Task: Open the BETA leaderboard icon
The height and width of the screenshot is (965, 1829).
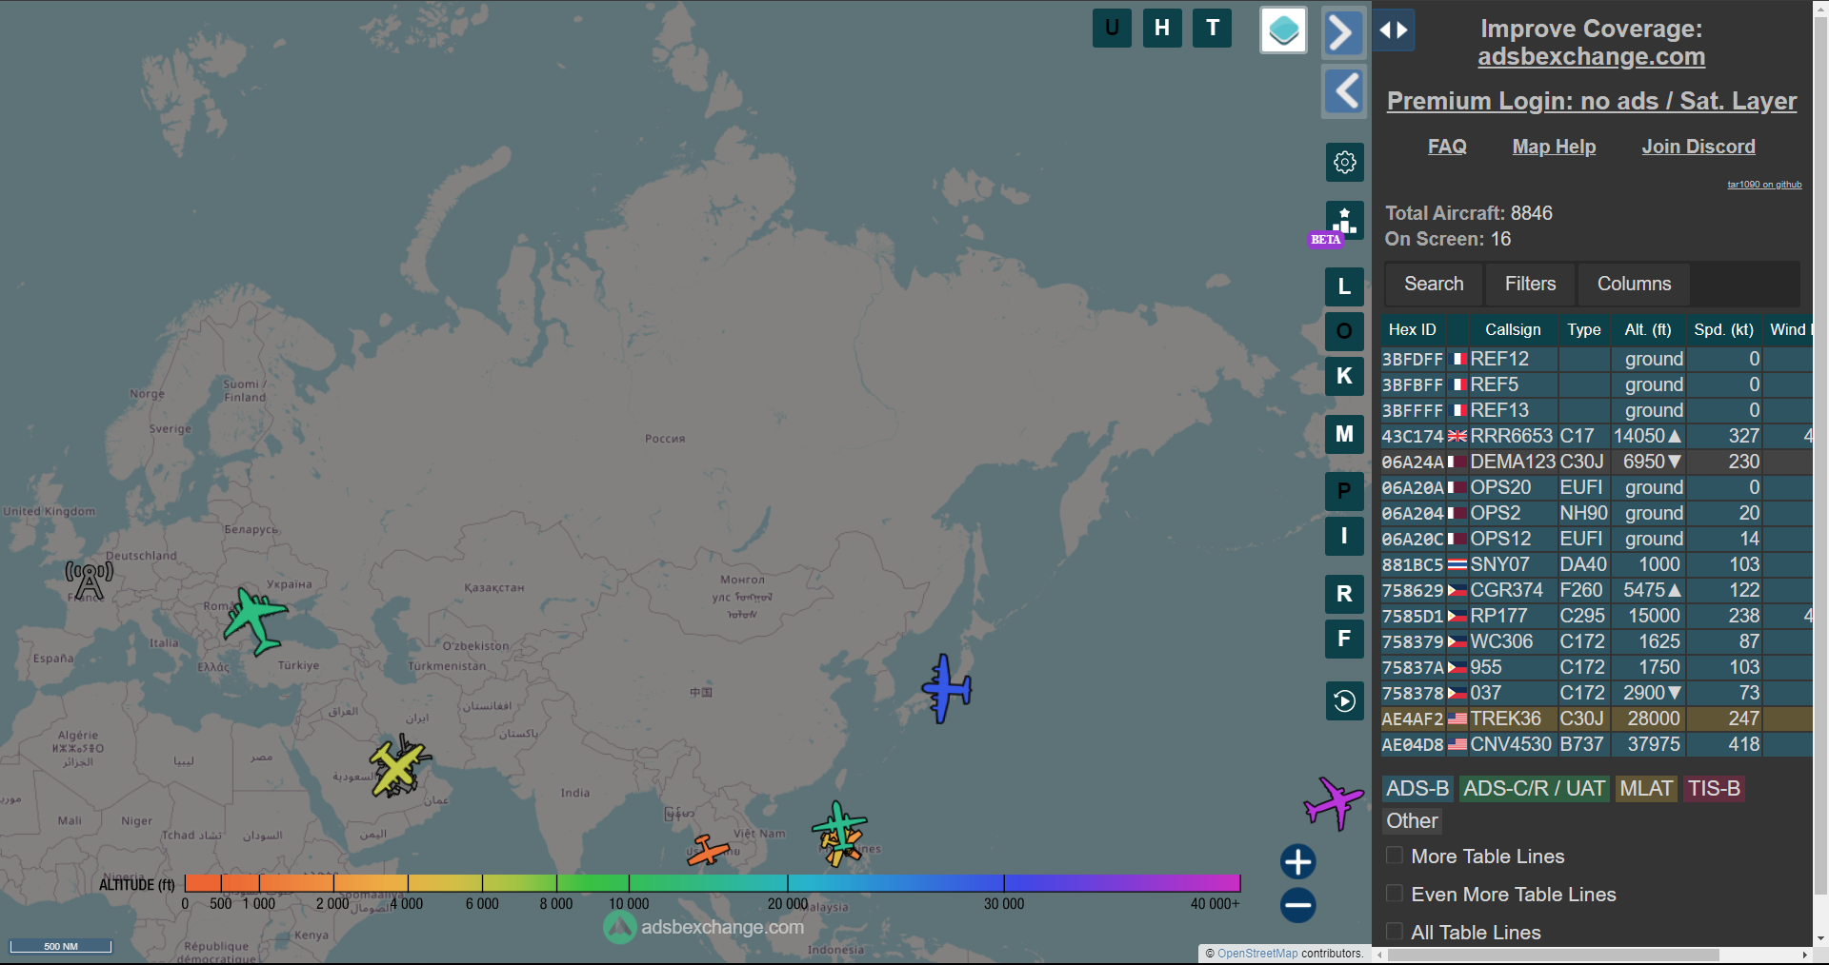Action: 1344,222
